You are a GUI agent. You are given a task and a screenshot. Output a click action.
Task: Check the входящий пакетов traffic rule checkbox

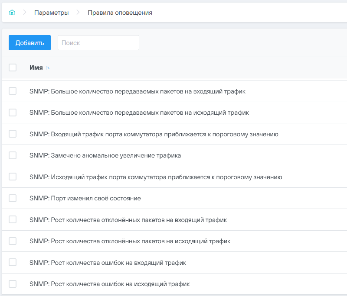click(x=13, y=91)
